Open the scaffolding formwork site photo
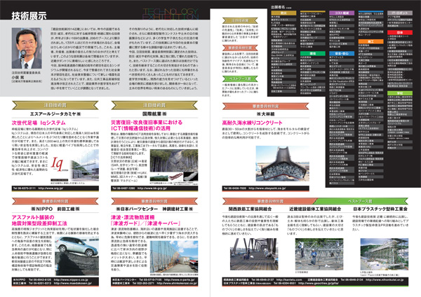 pyautogui.click(x=385, y=254)
